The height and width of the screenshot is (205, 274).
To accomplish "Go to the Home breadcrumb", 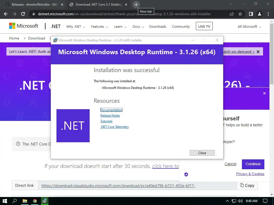I will (14, 38).
